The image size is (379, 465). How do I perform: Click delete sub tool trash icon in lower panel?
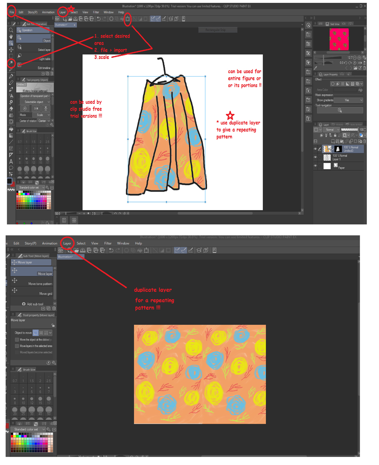coord(54,308)
